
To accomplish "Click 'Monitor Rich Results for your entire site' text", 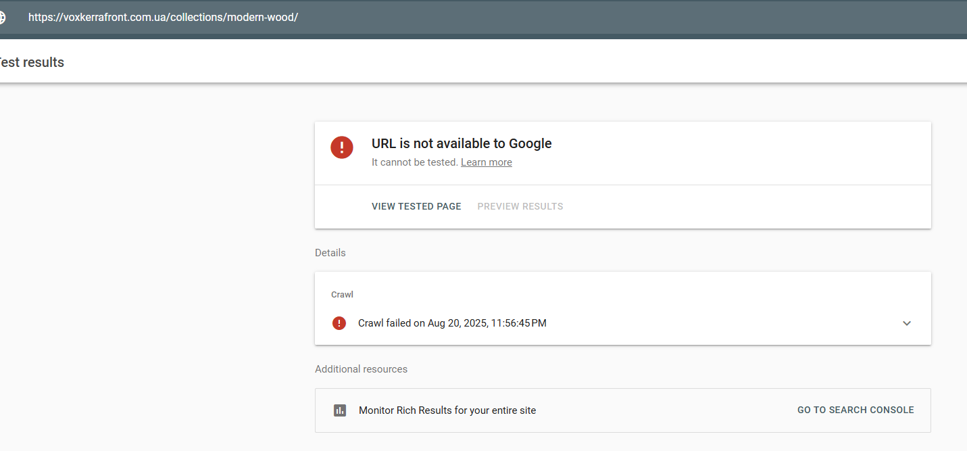I will pos(447,410).
